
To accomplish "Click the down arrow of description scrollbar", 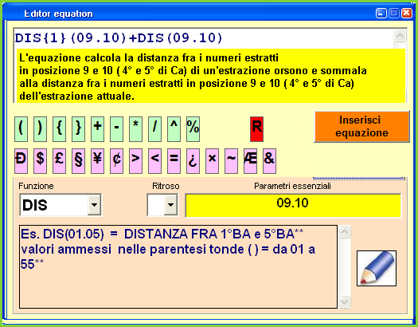I will (x=345, y=302).
